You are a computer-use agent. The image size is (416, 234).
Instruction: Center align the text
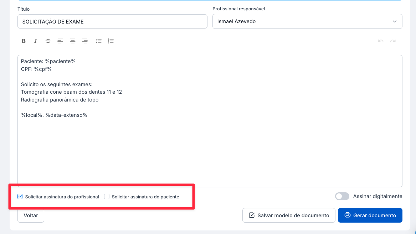[x=72, y=41]
